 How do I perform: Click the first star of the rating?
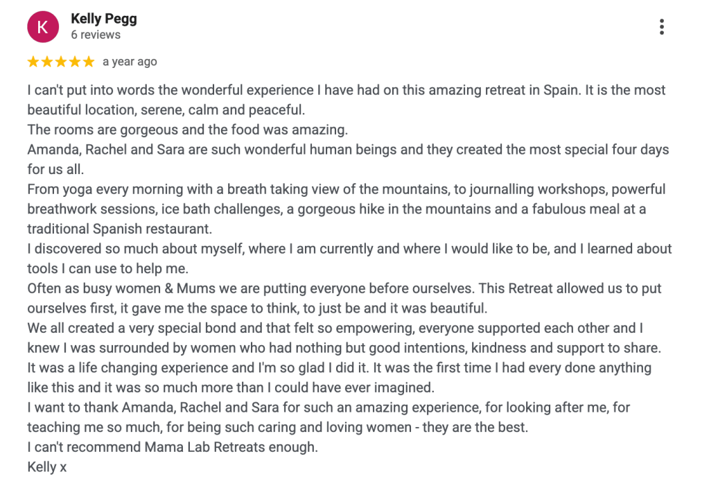[x=33, y=62]
